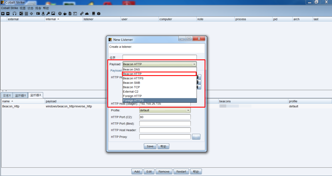Screen dimensions: 332x176
Task: Click 帮助 button beside Restart
Action: point(196,172)
